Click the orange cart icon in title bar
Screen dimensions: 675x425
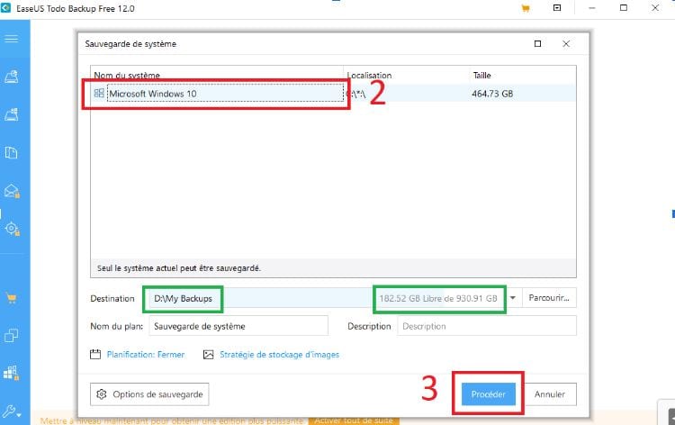[526, 8]
